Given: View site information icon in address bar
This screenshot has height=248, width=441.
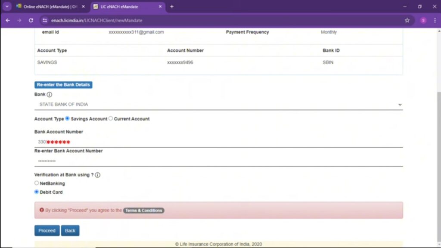Looking at the screenshot, I should coord(45,20).
